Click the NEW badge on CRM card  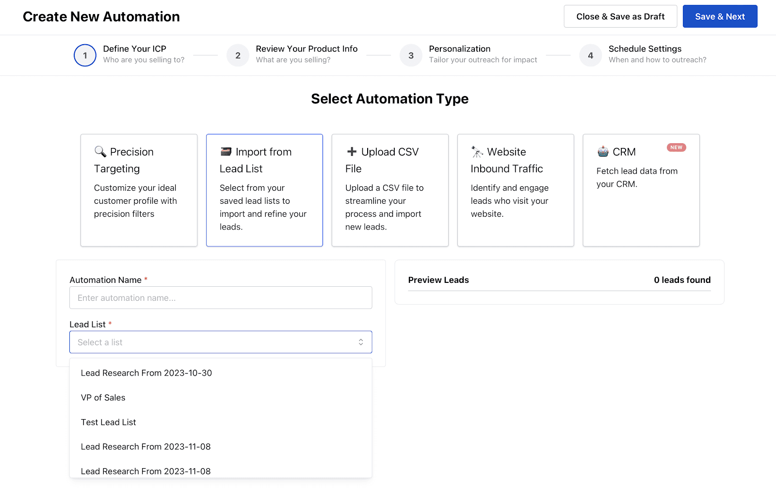(x=676, y=147)
